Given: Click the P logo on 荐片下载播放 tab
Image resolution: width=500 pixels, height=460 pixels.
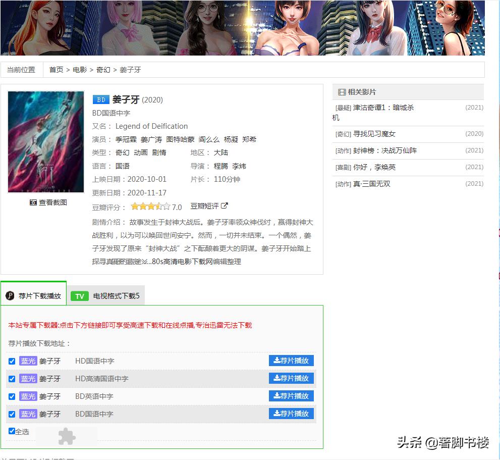Looking at the screenshot, I should (9, 295).
